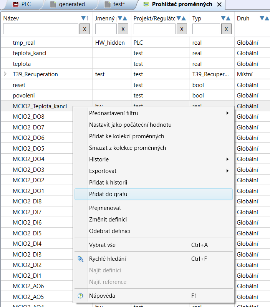Open the Přednastavení filtru submenu

(154, 113)
